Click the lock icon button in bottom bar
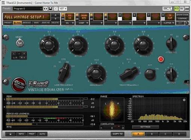Image resolution: width=191 pixels, height=140 pixels. [11, 134]
